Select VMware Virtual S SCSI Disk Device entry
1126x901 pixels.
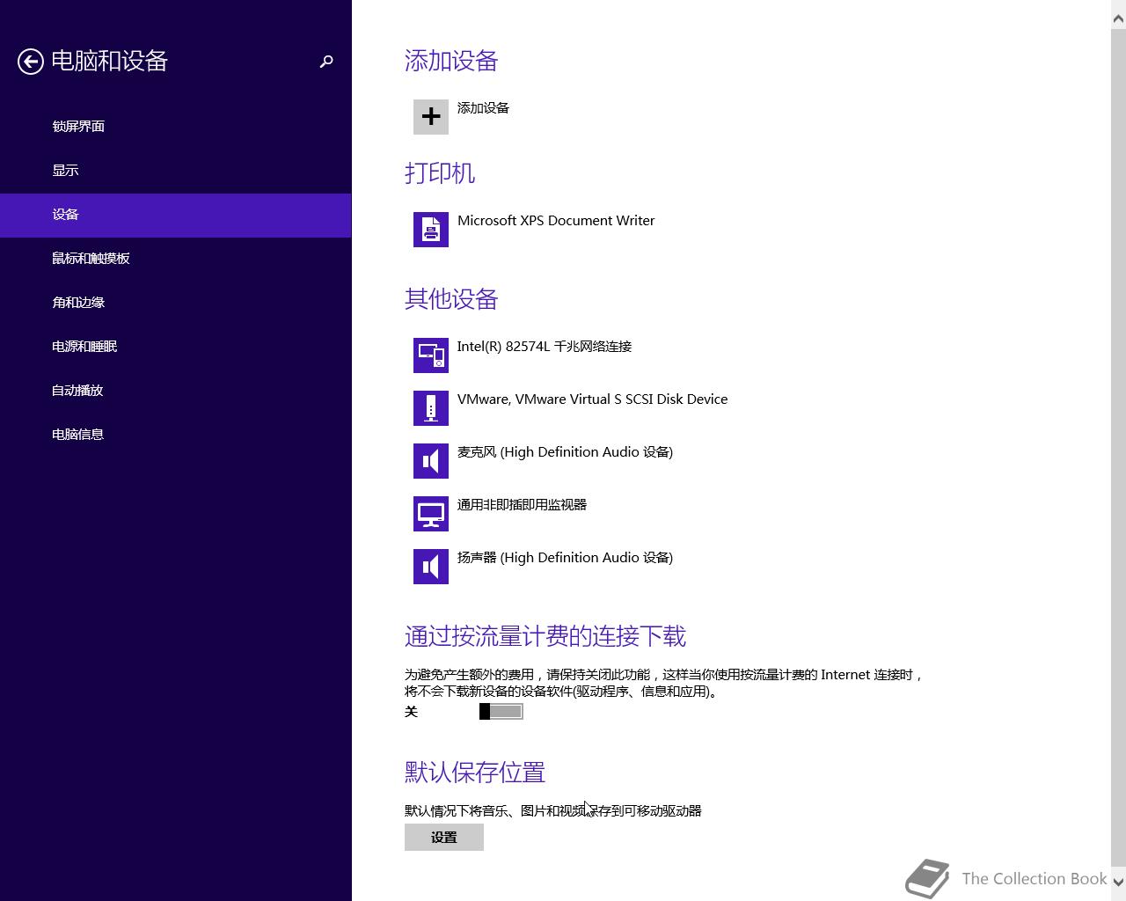click(592, 399)
